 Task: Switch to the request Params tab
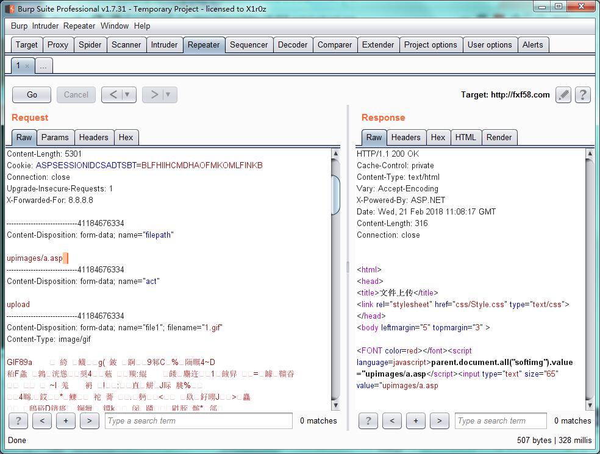pyautogui.click(x=55, y=137)
